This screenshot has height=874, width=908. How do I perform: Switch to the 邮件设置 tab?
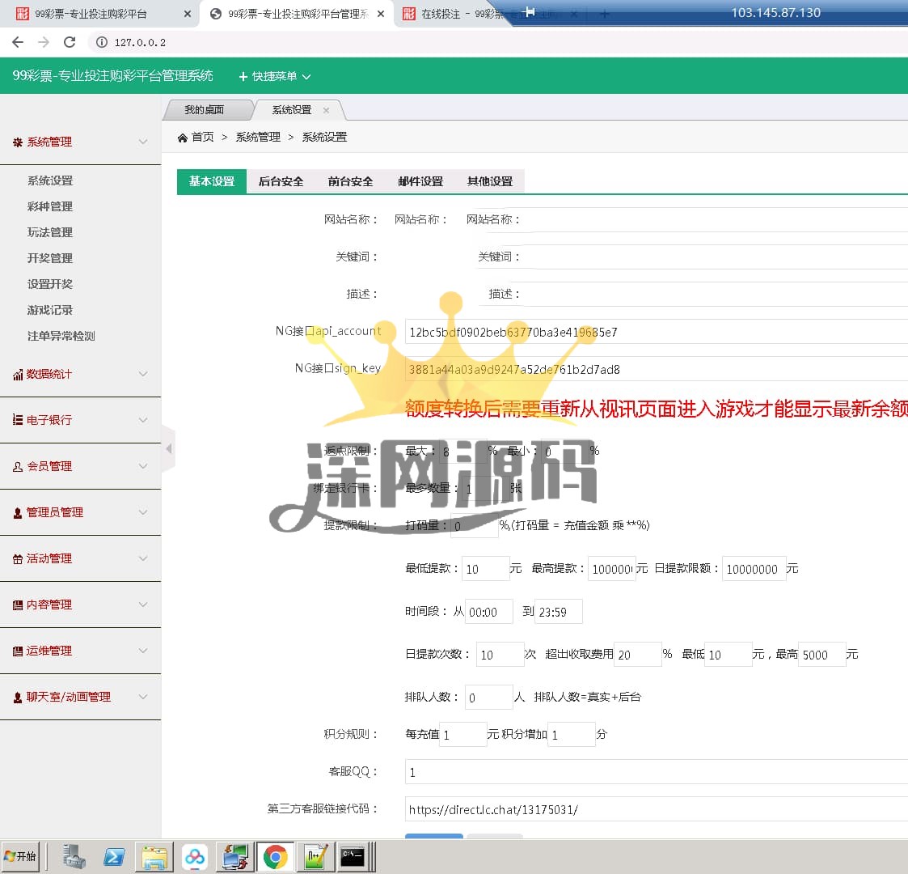pos(420,181)
